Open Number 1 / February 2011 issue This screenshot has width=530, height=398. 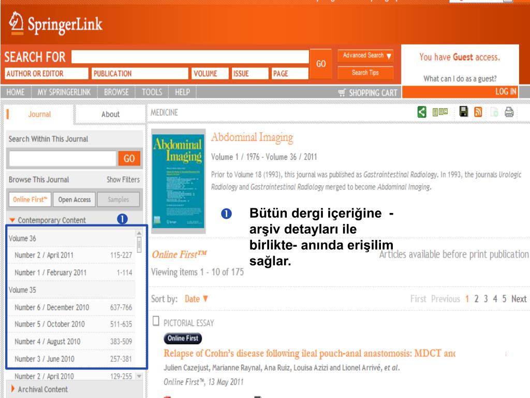tap(50, 273)
